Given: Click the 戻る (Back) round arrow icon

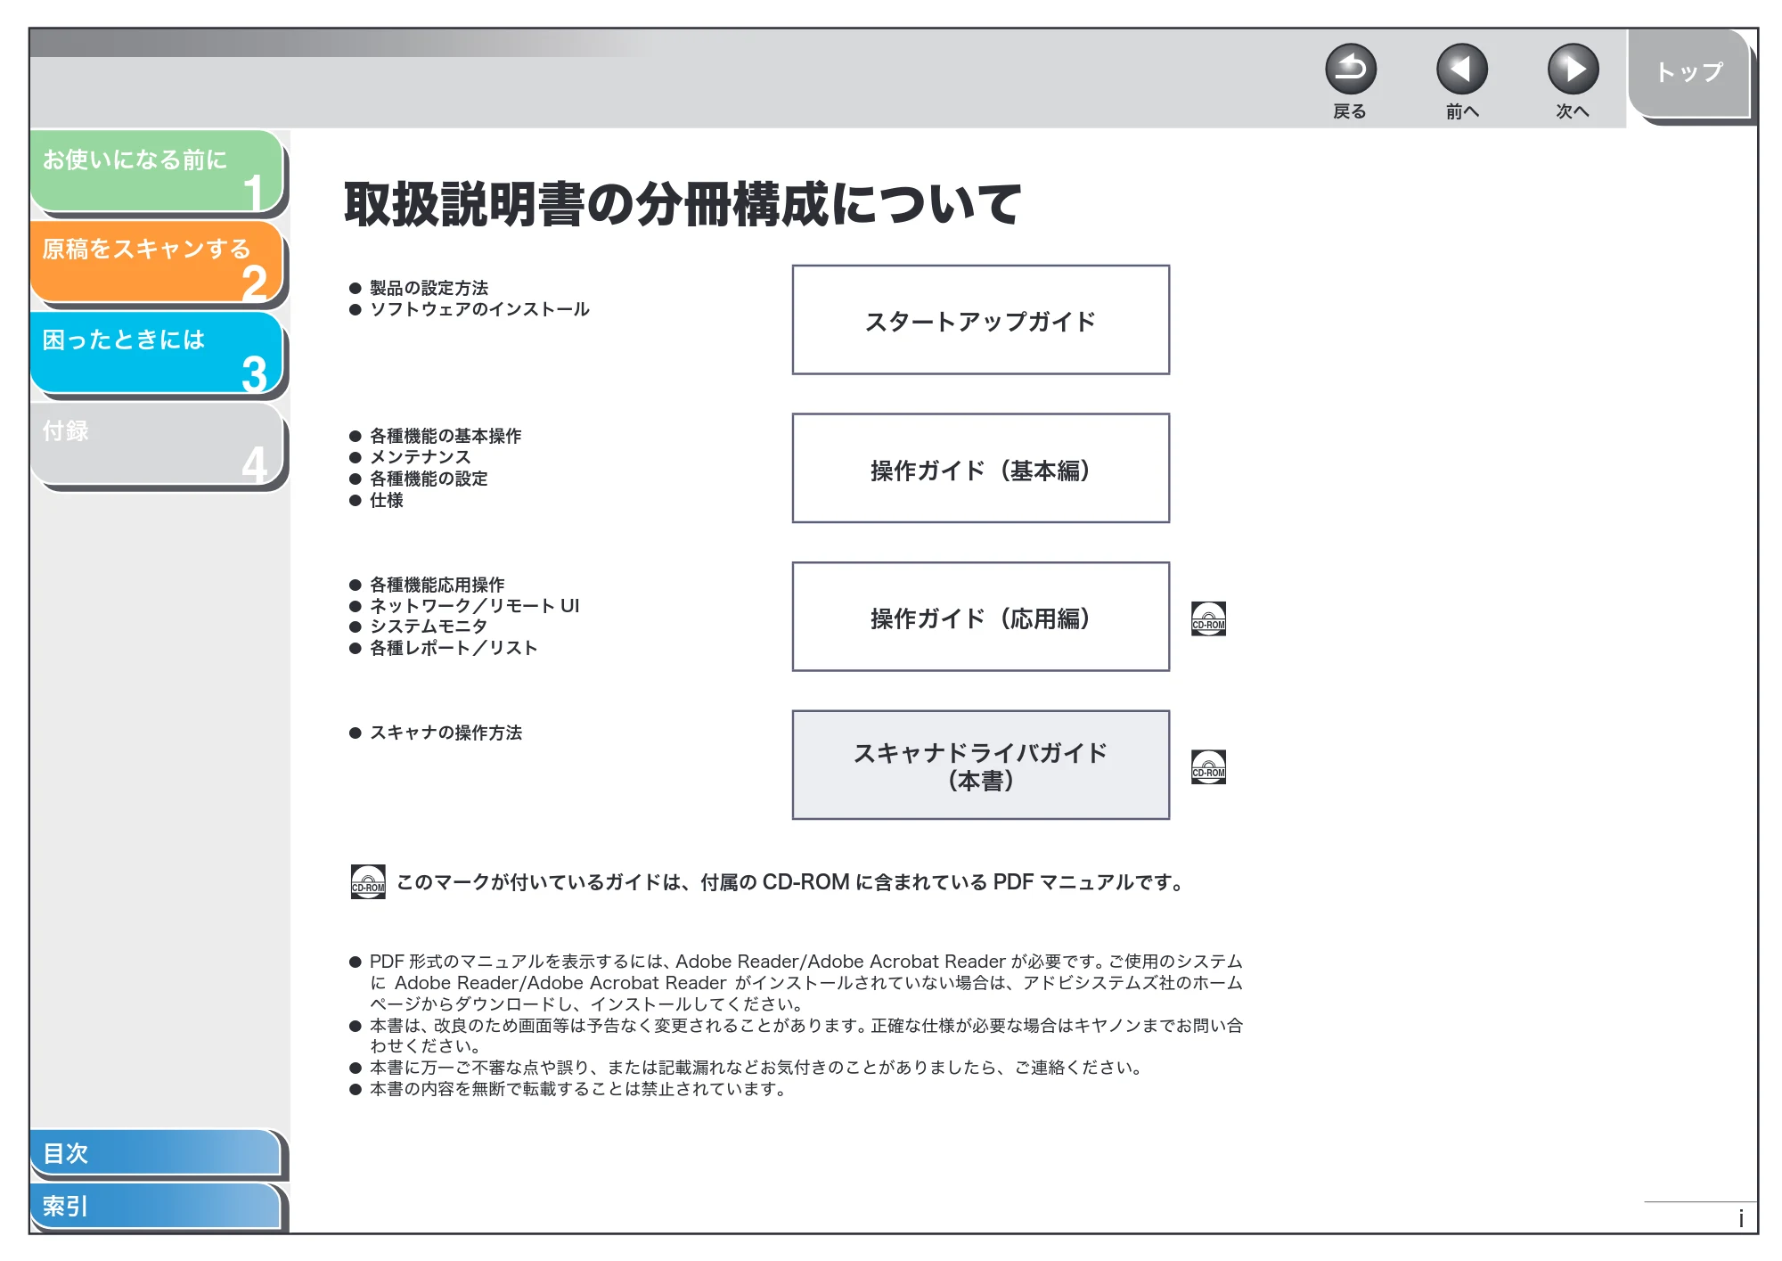Looking at the screenshot, I should click(1350, 70).
